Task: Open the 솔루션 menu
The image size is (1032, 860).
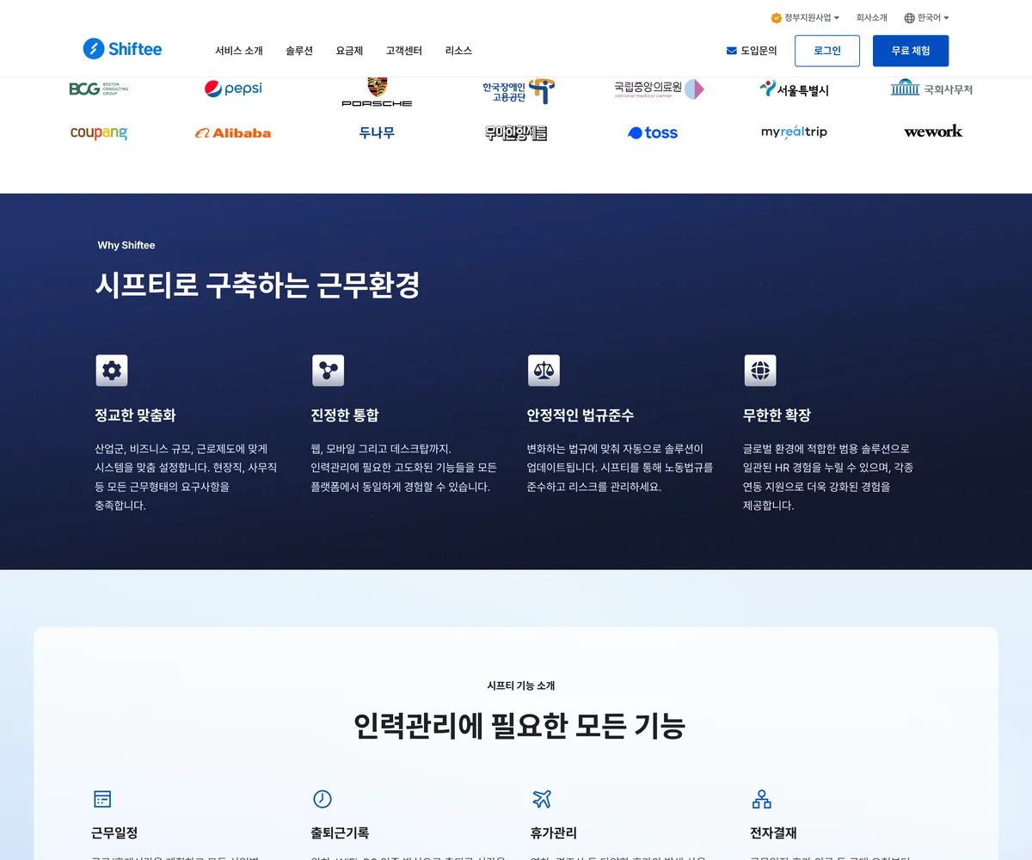Action: [299, 51]
